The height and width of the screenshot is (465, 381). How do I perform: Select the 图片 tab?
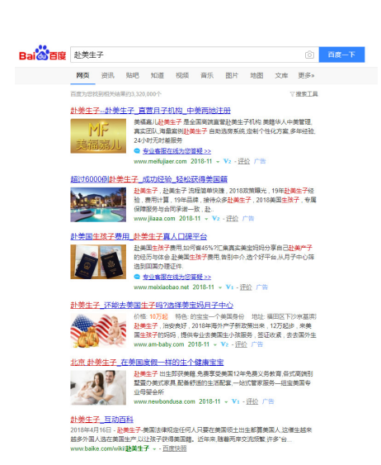[x=232, y=76]
